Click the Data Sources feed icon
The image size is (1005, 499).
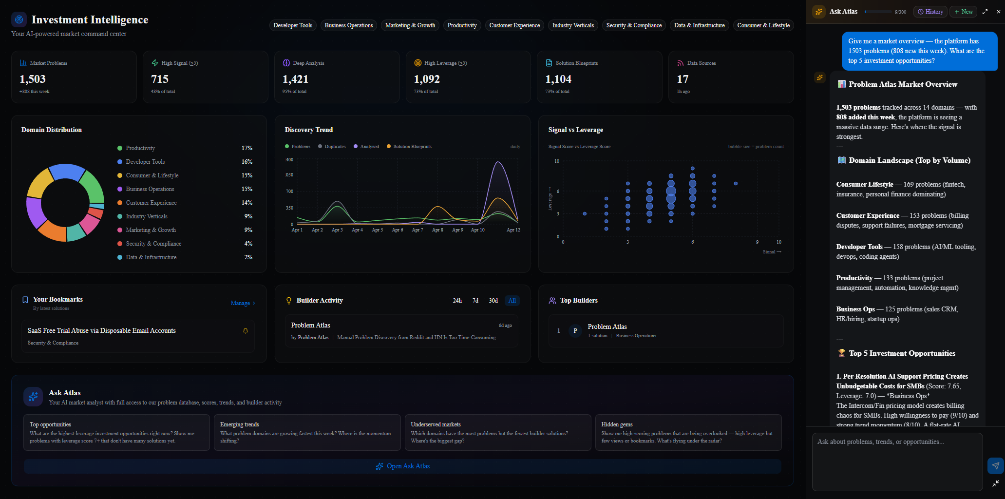(680, 63)
